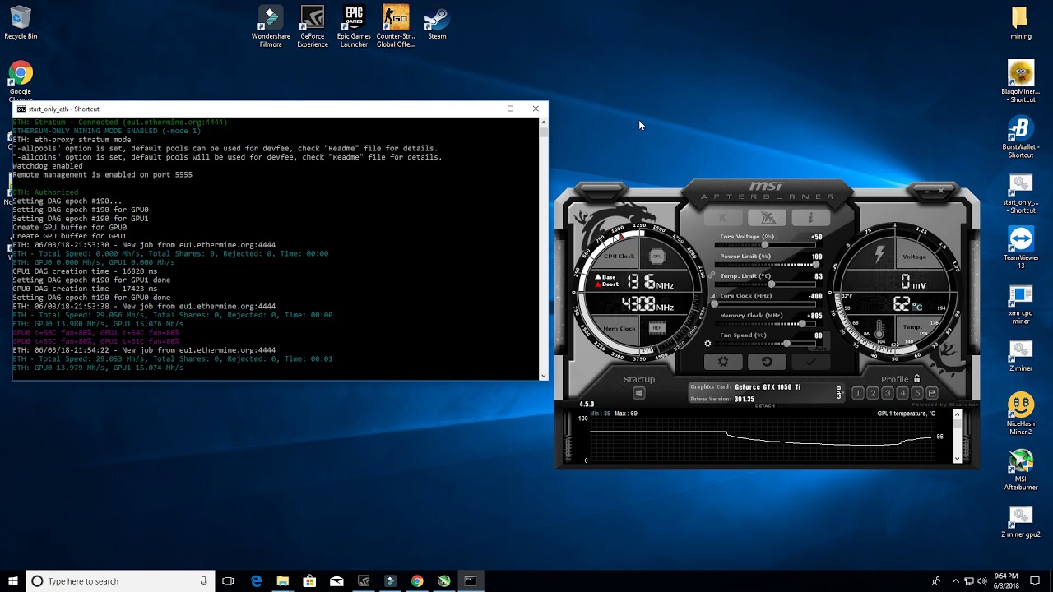Viewport: 1053px width, 592px height.
Task: Click the Afterburner graph scrollbar down arrow
Action: click(x=957, y=458)
